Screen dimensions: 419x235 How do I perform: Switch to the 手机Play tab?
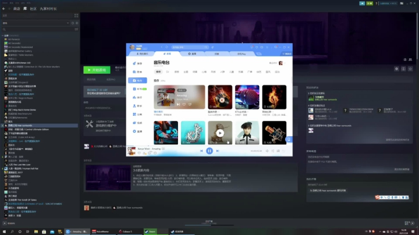[242, 54]
